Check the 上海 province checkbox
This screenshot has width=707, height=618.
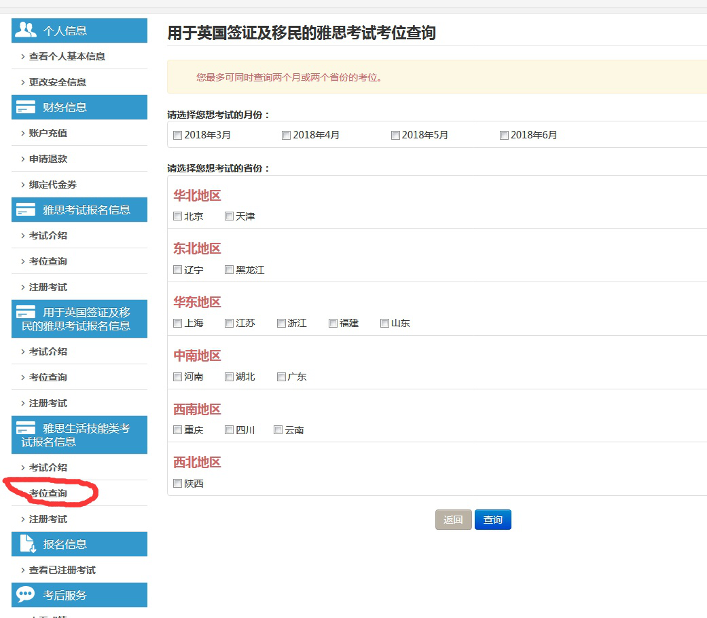point(178,324)
